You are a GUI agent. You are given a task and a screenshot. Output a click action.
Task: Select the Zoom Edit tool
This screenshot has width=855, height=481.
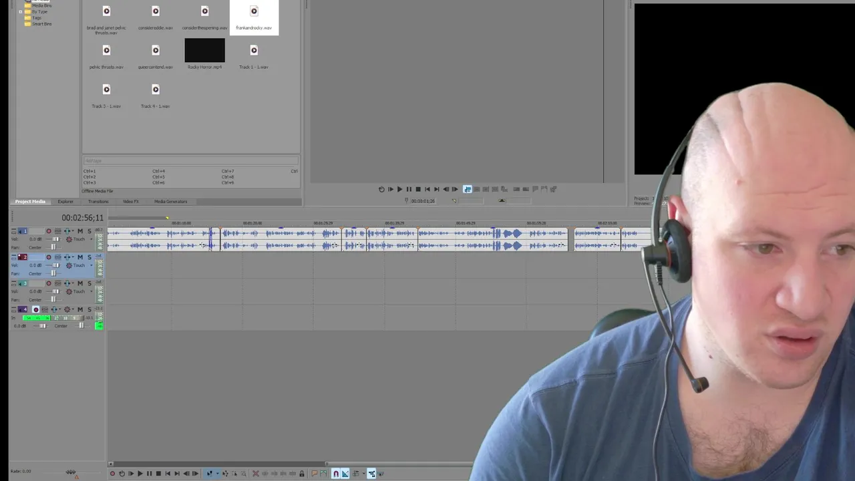(244, 474)
